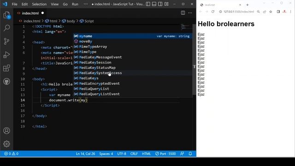This screenshot has width=295, height=166.
Task: Click the unsaved dot on index.html tab
Action: 42,13
